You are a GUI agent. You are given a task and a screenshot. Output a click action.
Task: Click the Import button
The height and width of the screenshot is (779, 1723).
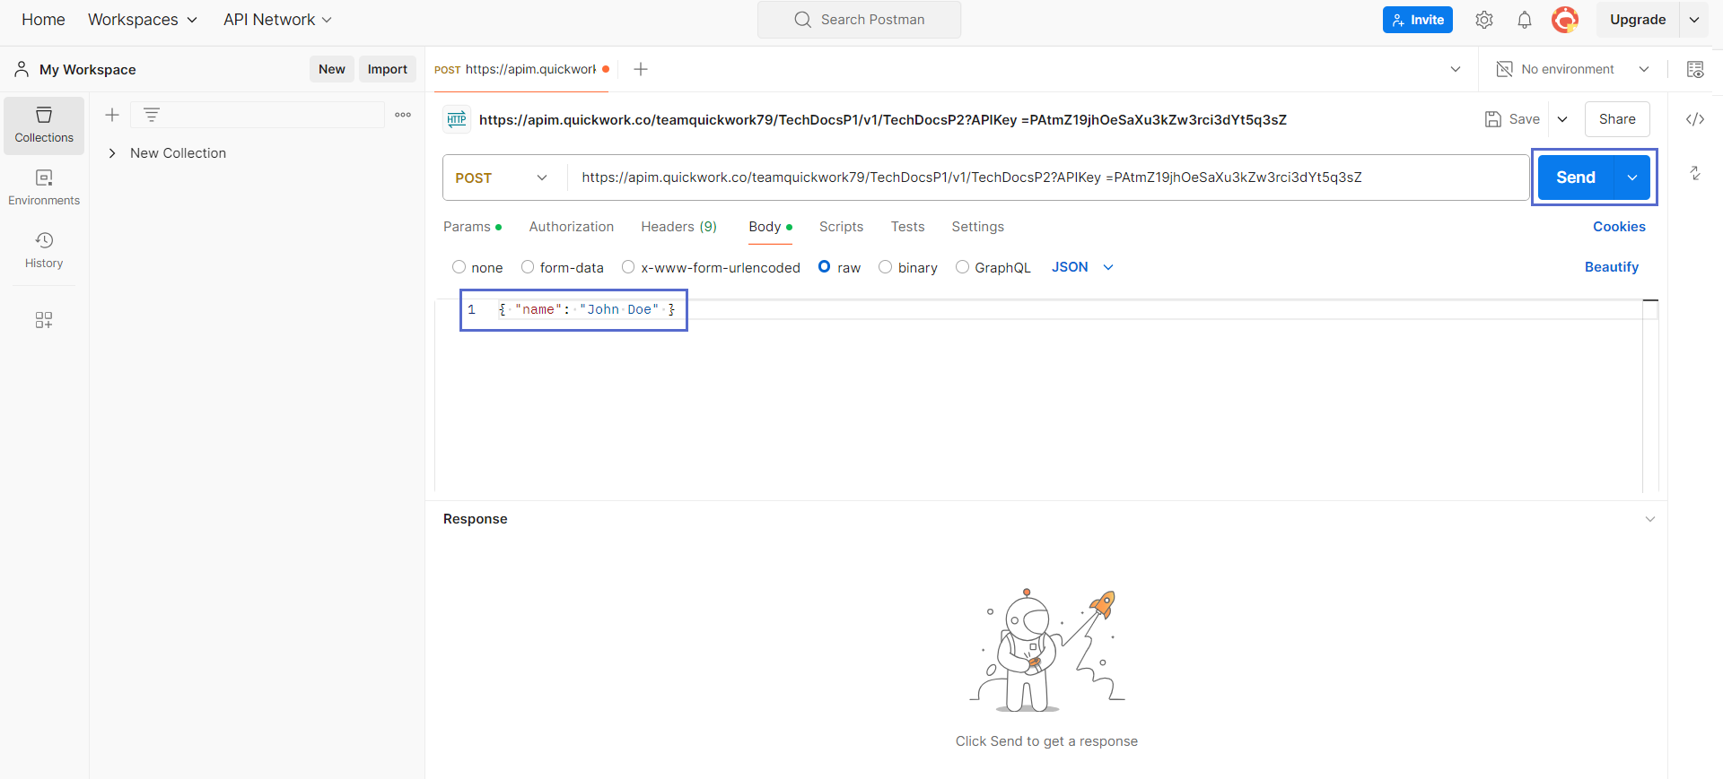coord(388,69)
